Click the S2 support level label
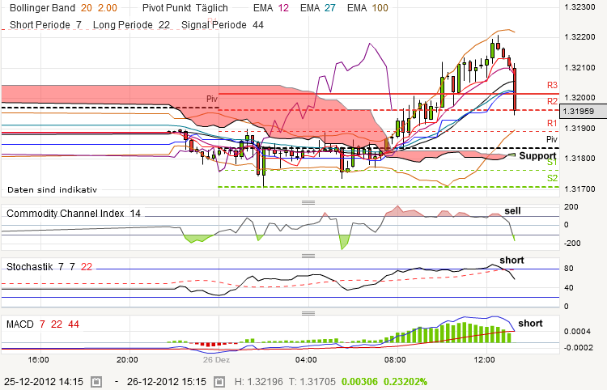607x390 pixels. tap(552, 178)
